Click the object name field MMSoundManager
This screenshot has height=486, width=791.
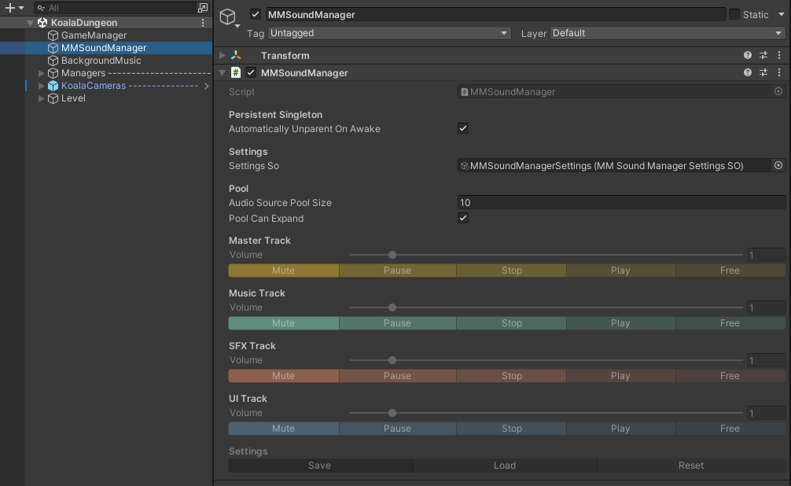click(x=495, y=15)
